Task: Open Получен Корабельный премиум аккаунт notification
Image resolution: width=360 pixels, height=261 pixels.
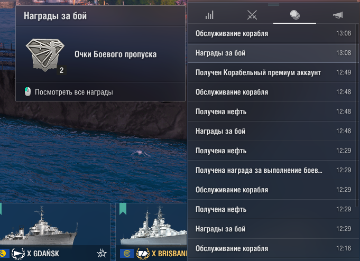Action: point(272,72)
